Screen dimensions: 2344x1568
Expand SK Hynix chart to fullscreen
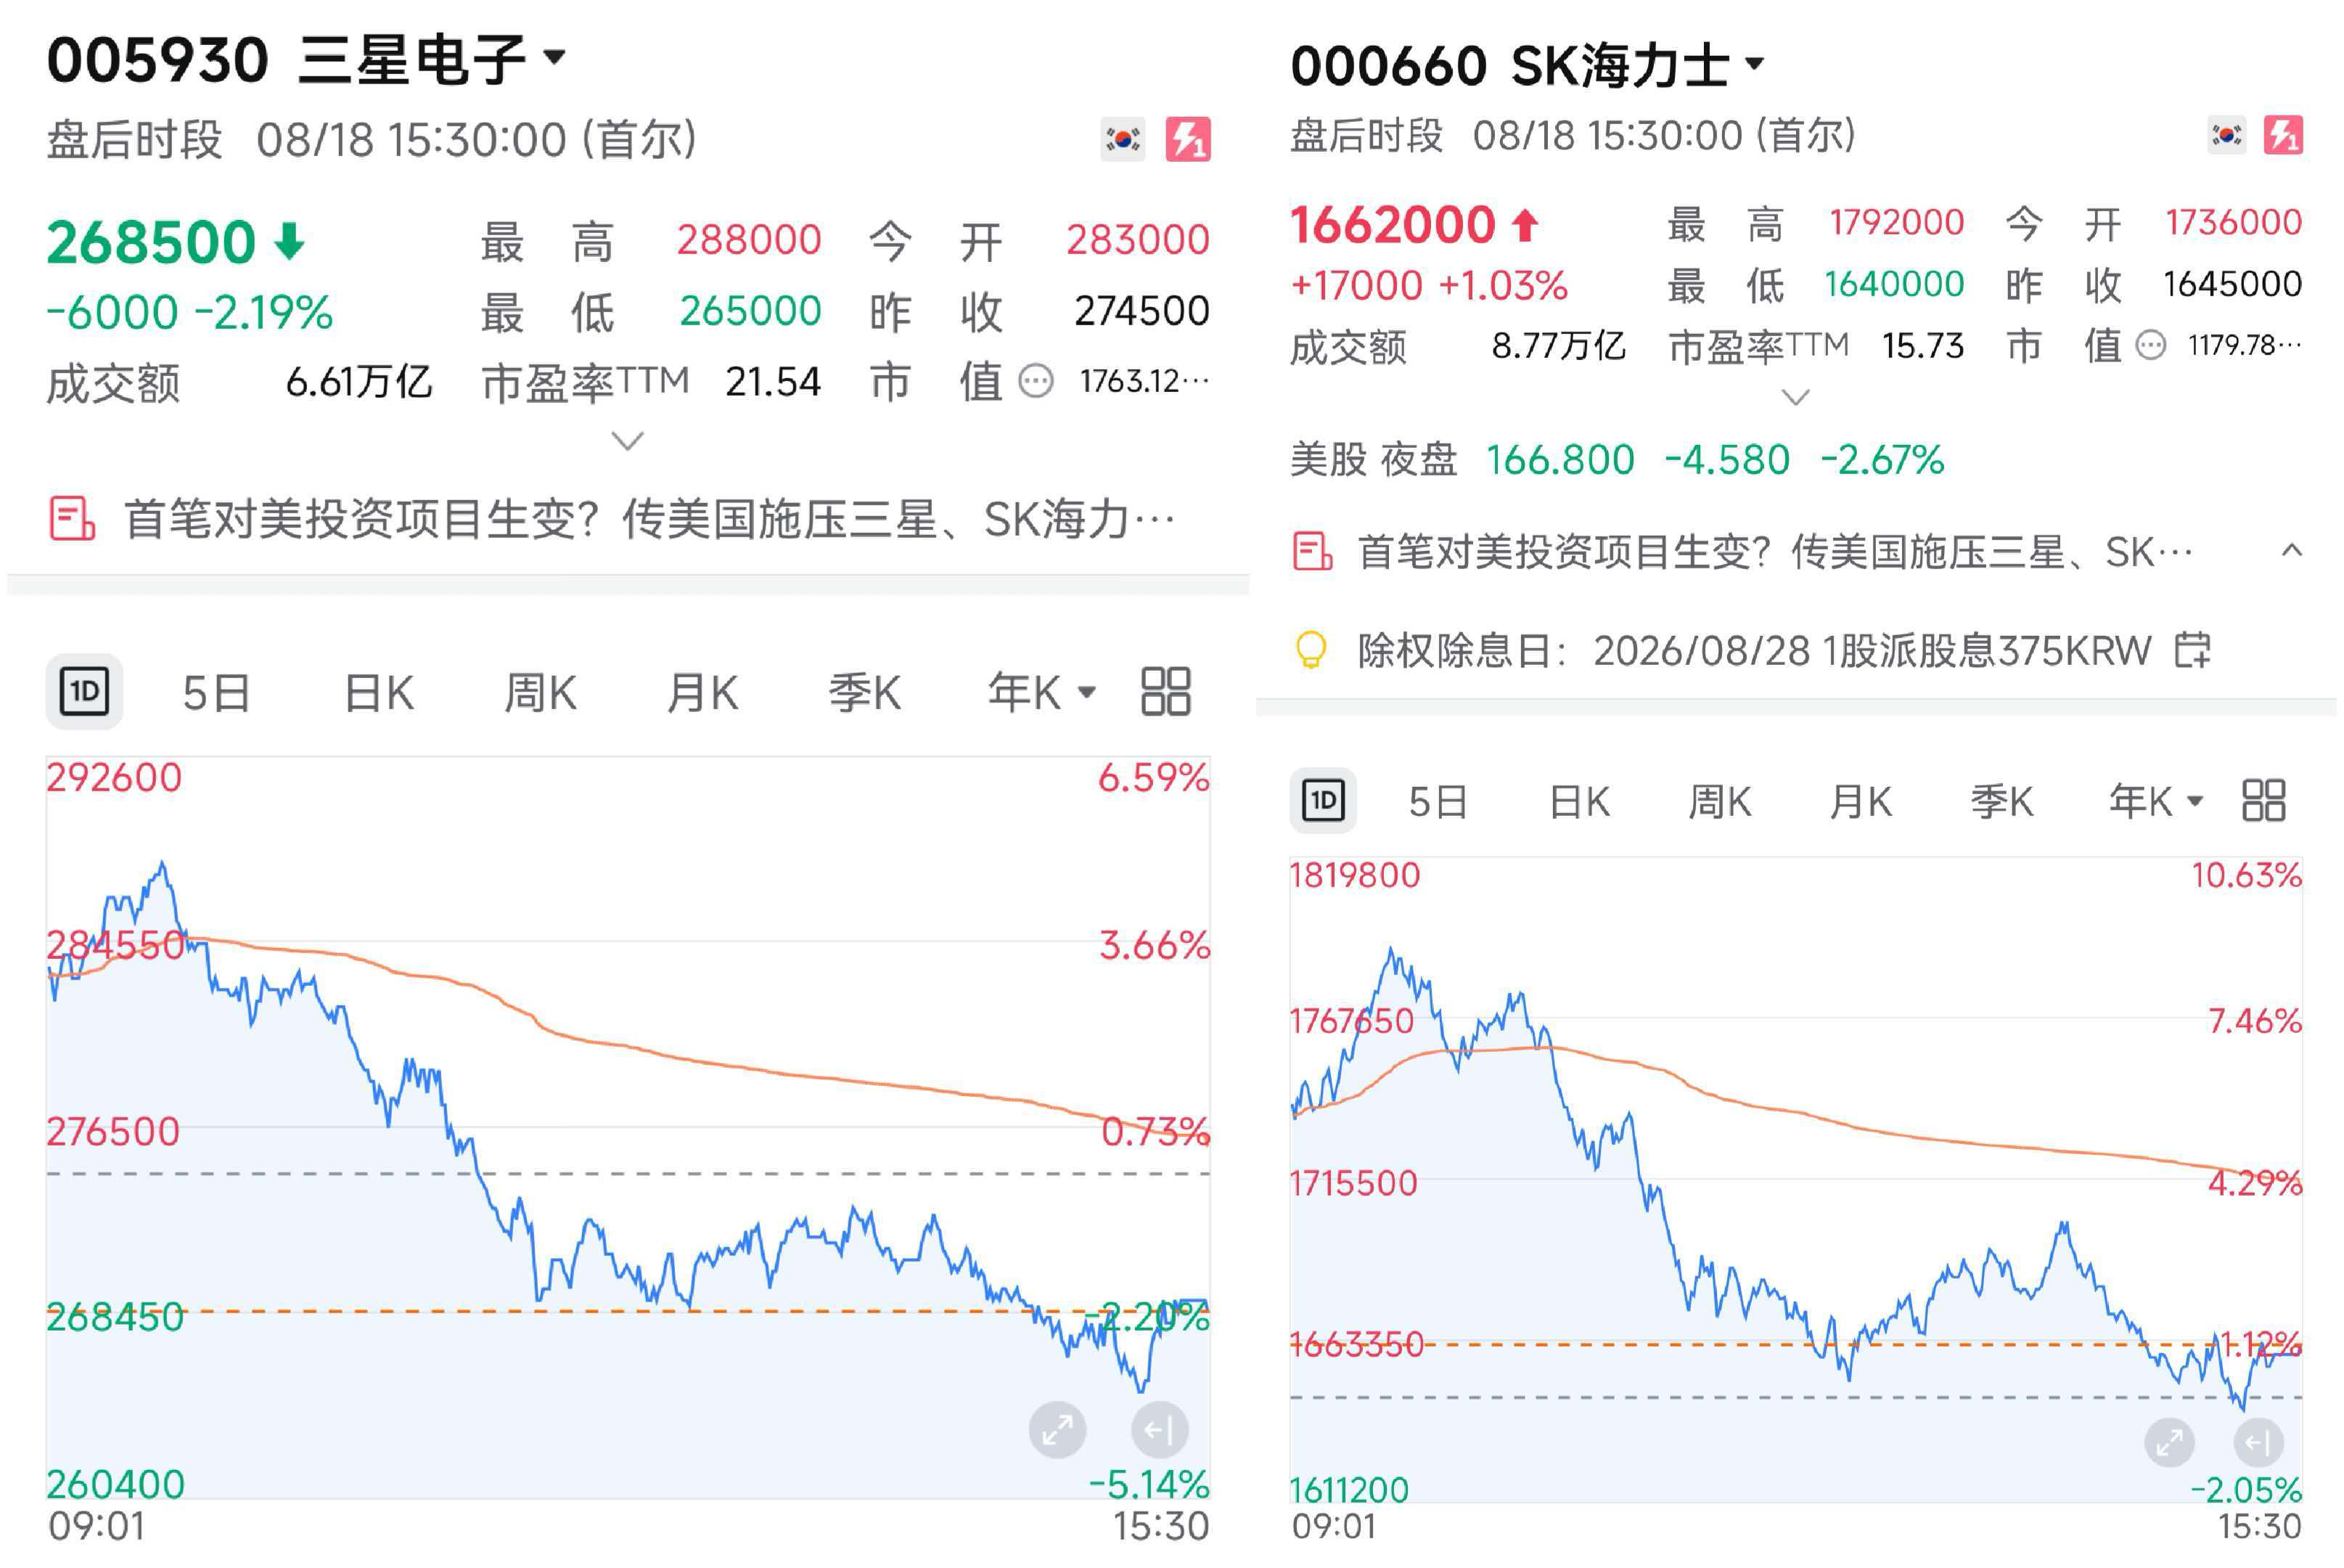click(x=2169, y=1441)
